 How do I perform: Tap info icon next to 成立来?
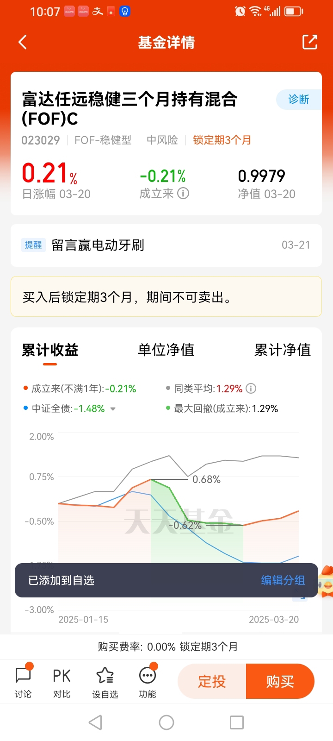point(183,193)
